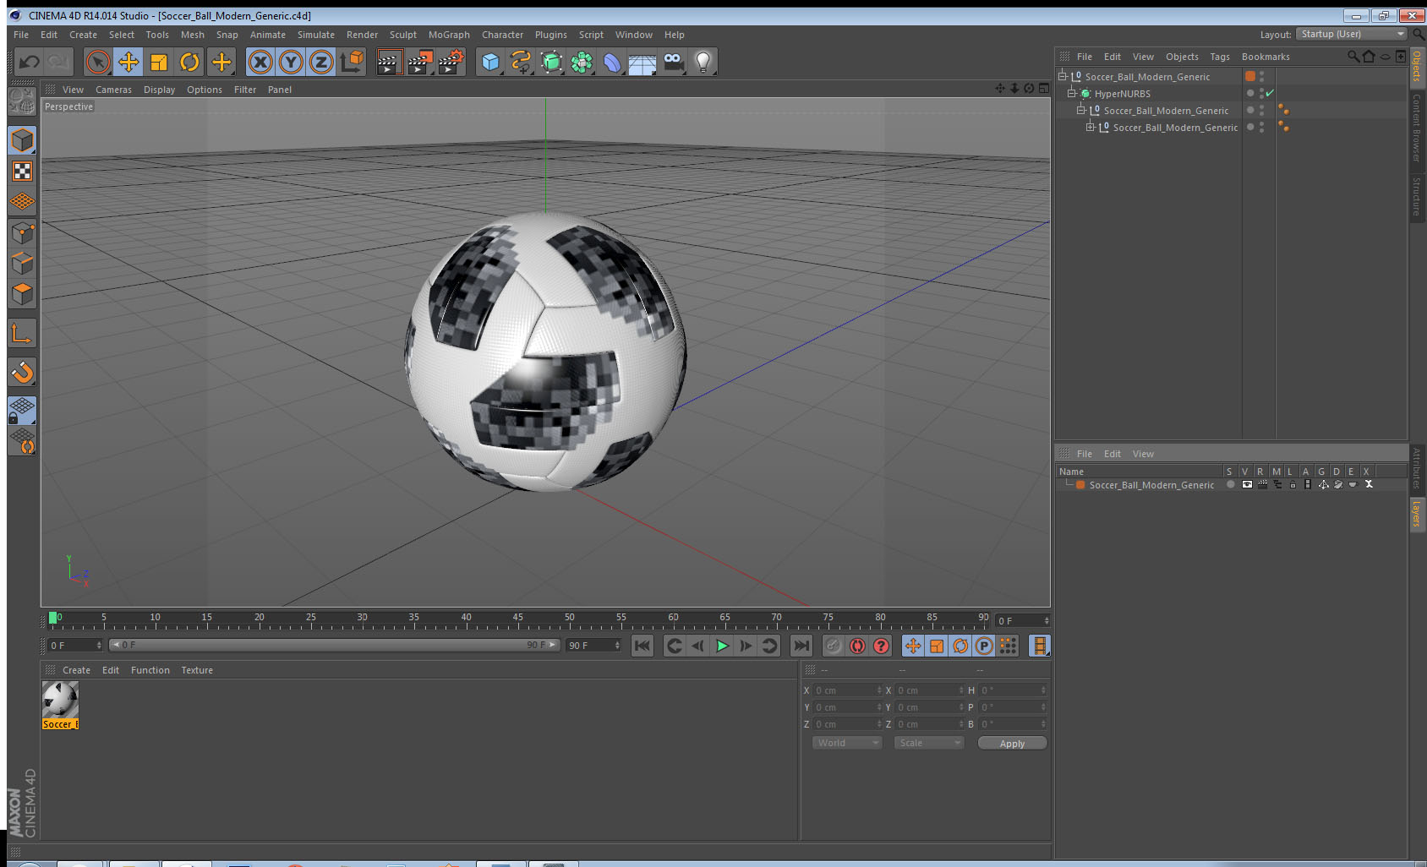Toggle the Snap magnet icon
This screenshot has height=867, width=1427.
point(22,372)
